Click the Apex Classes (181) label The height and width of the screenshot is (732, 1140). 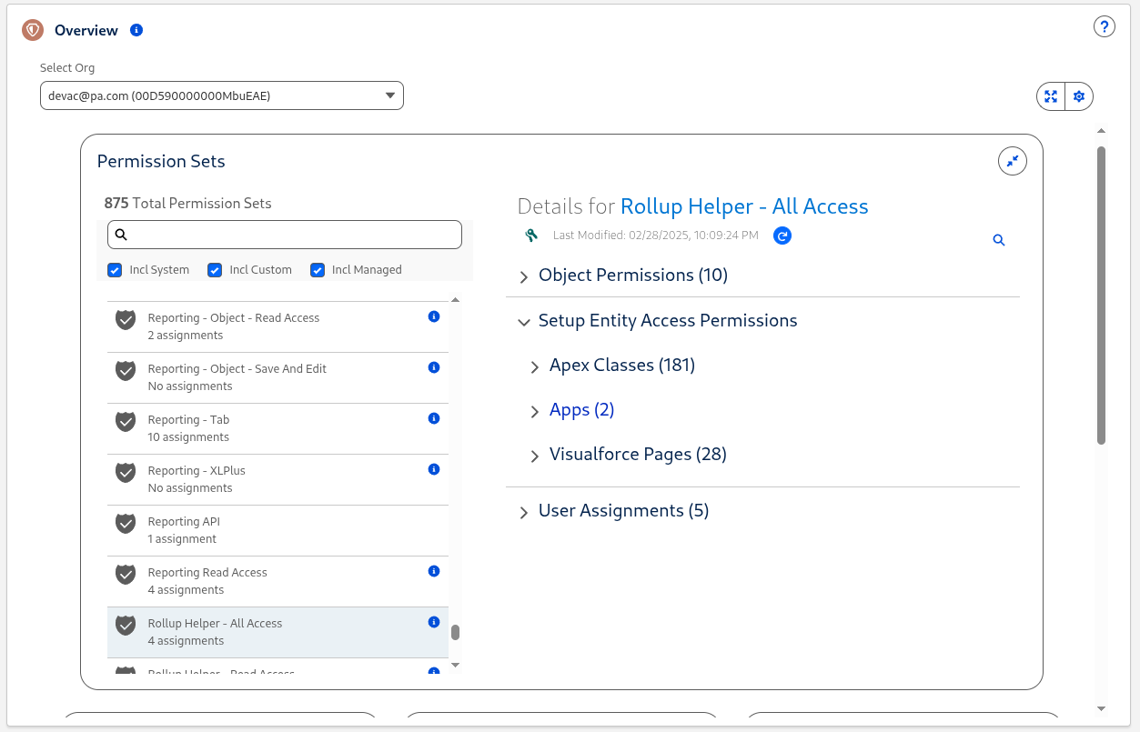point(622,365)
